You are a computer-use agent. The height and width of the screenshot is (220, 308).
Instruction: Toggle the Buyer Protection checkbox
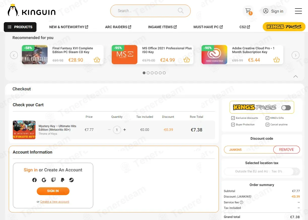[x=233, y=125]
